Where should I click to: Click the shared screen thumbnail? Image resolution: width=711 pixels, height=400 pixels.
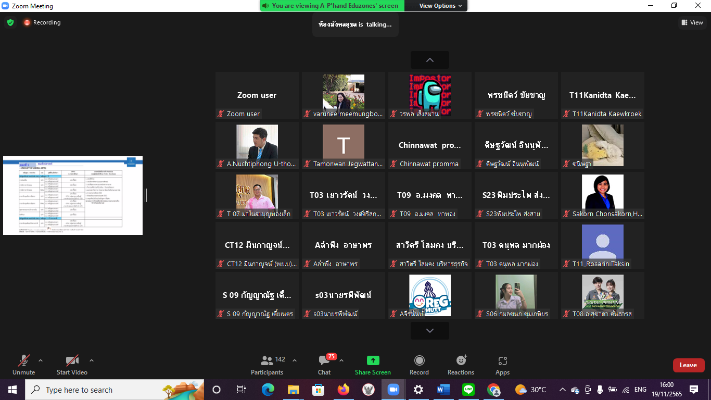point(73,195)
